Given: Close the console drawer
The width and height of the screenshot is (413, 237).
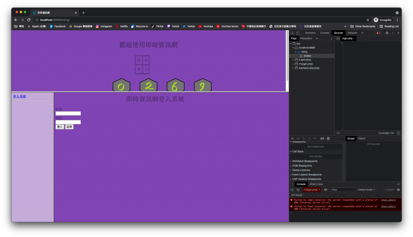Looking at the screenshot, I should [x=398, y=184].
